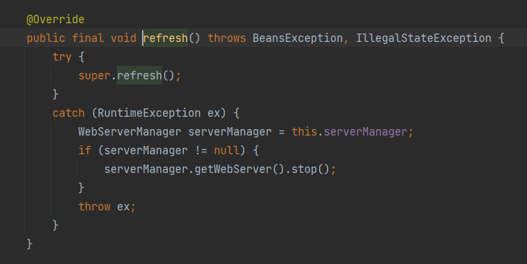Click RuntimeException in the catch clause
Image resolution: width=527 pixels, height=264 pixels.
[x=149, y=113]
